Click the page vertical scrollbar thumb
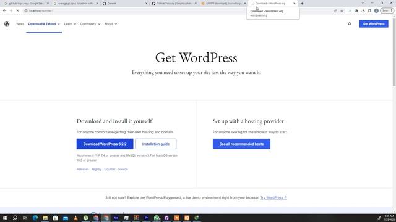Image resolution: width=396 pixels, height=222 pixels. click(394, 52)
